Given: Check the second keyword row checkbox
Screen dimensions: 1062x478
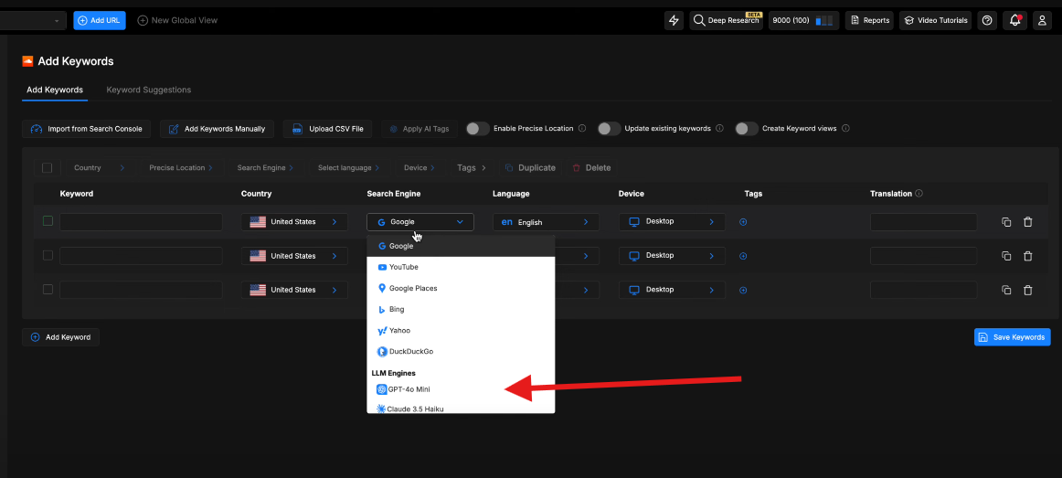Looking at the screenshot, I should point(48,255).
